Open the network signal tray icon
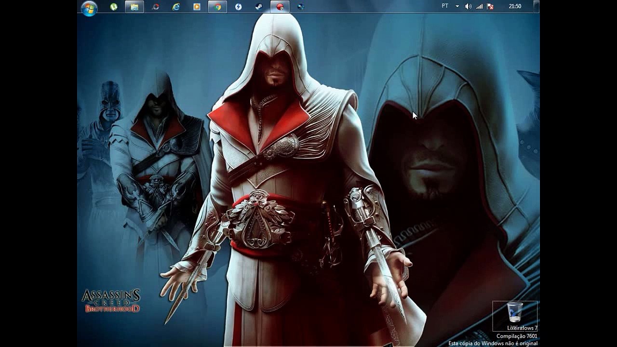Image resolution: width=617 pixels, height=347 pixels. click(479, 6)
